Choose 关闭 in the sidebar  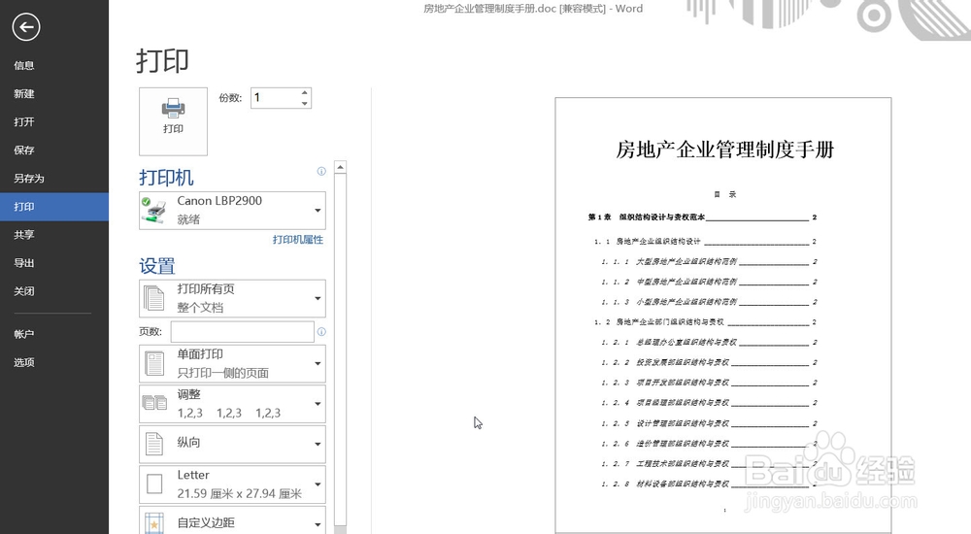(54, 290)
